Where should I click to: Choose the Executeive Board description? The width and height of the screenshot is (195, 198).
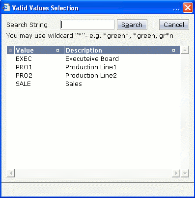[92, 59]
